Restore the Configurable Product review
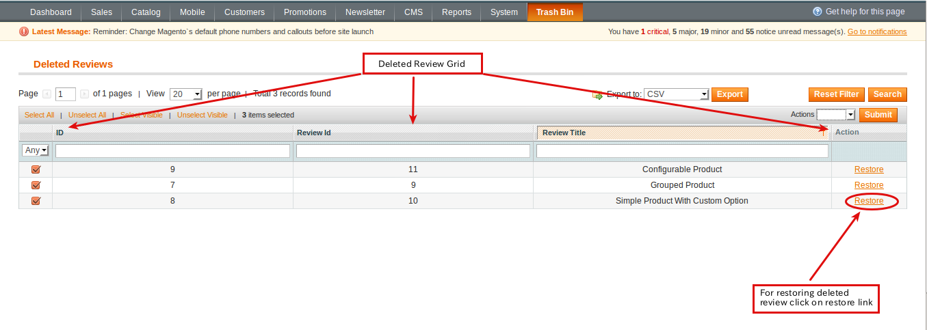This screenshot has height=330, width=927. tap(869, 169)
